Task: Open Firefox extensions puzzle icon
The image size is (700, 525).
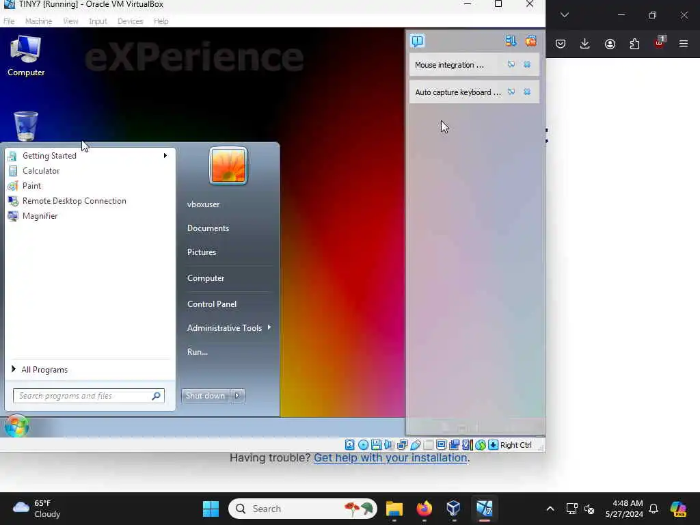Action: 634,44
